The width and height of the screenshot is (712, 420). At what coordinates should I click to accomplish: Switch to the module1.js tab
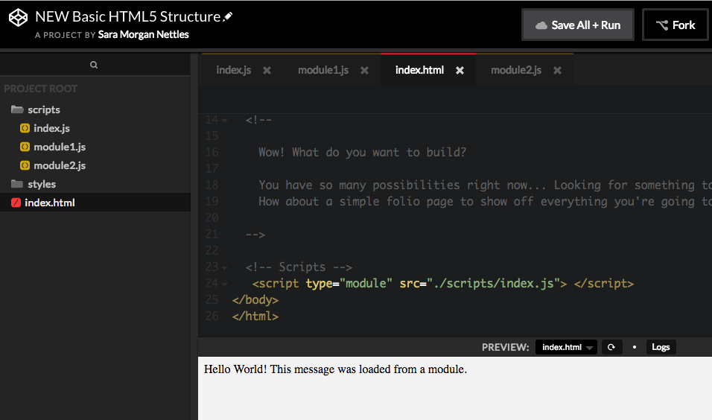pos(323,71)
